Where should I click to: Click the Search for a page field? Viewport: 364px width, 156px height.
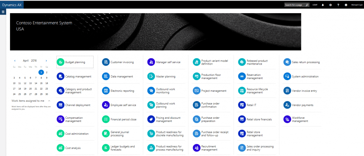pyautogui.click(x=294, y=5)
